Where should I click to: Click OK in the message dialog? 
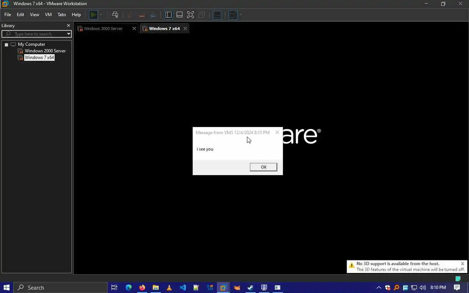[263, 167]
